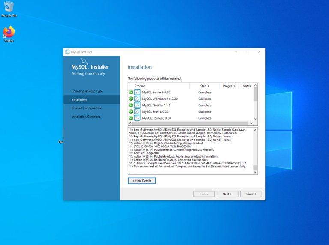This screenshot has height=245, width=329.
Task: Open the Recycle Bin desktop icon
Action: pos(9,8)
